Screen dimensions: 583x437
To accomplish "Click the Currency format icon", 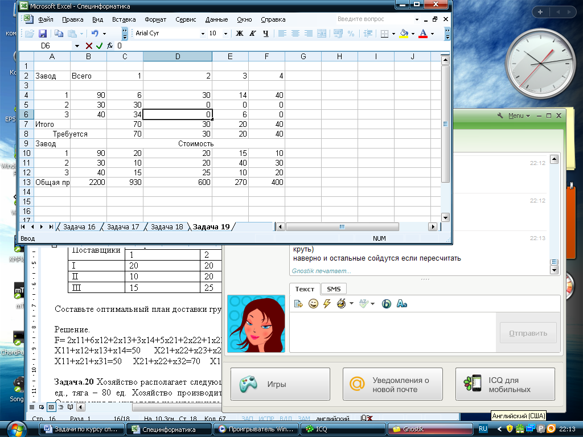I will coord(338,34).
